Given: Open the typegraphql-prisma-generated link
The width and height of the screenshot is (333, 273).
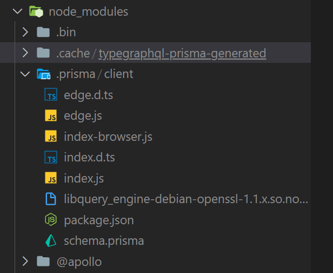Looking at the screenshot, I should pos(182,54).
